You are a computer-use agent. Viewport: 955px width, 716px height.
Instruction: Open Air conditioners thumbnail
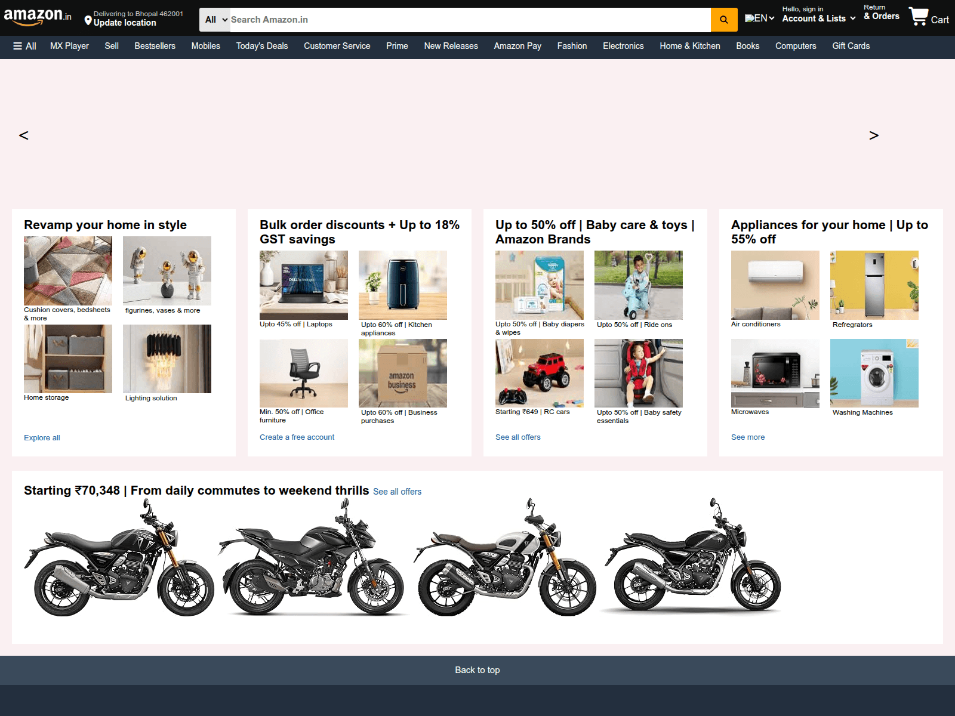tap(775, 285)
